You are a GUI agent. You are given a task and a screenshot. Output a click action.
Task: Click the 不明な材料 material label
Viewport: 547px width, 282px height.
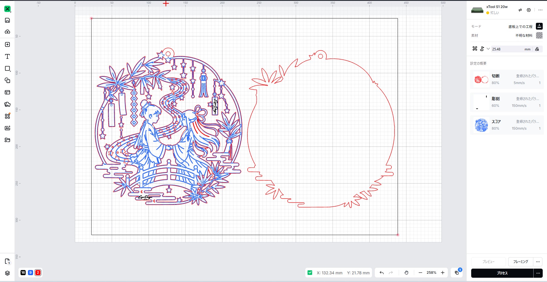[524, 36]
